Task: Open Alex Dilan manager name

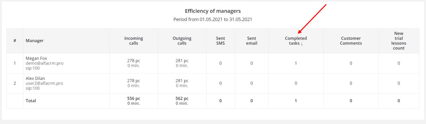Action: (35, 78)
